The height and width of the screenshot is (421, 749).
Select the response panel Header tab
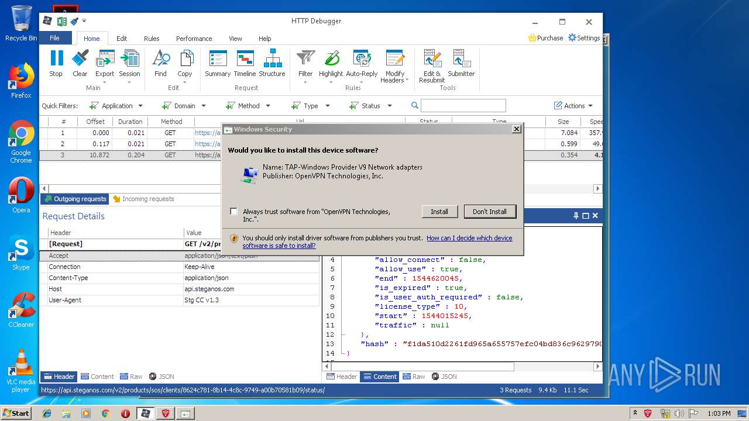pos(341,377)
